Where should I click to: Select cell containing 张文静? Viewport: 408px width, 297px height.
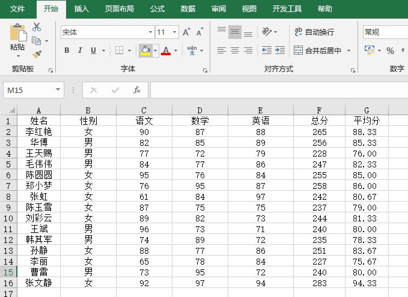coord(38,283)
